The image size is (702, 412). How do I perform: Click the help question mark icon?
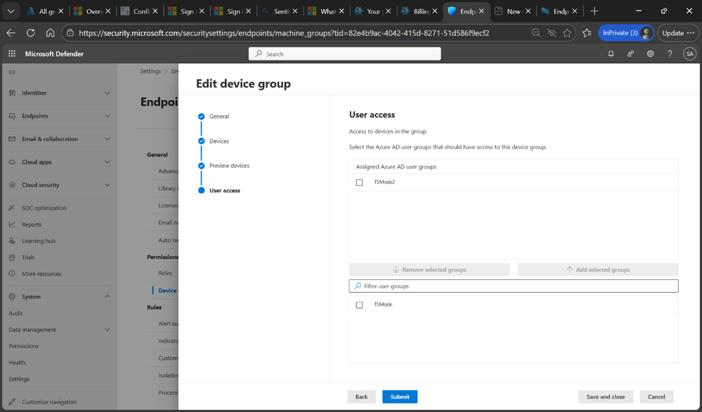tap(670, 54)
